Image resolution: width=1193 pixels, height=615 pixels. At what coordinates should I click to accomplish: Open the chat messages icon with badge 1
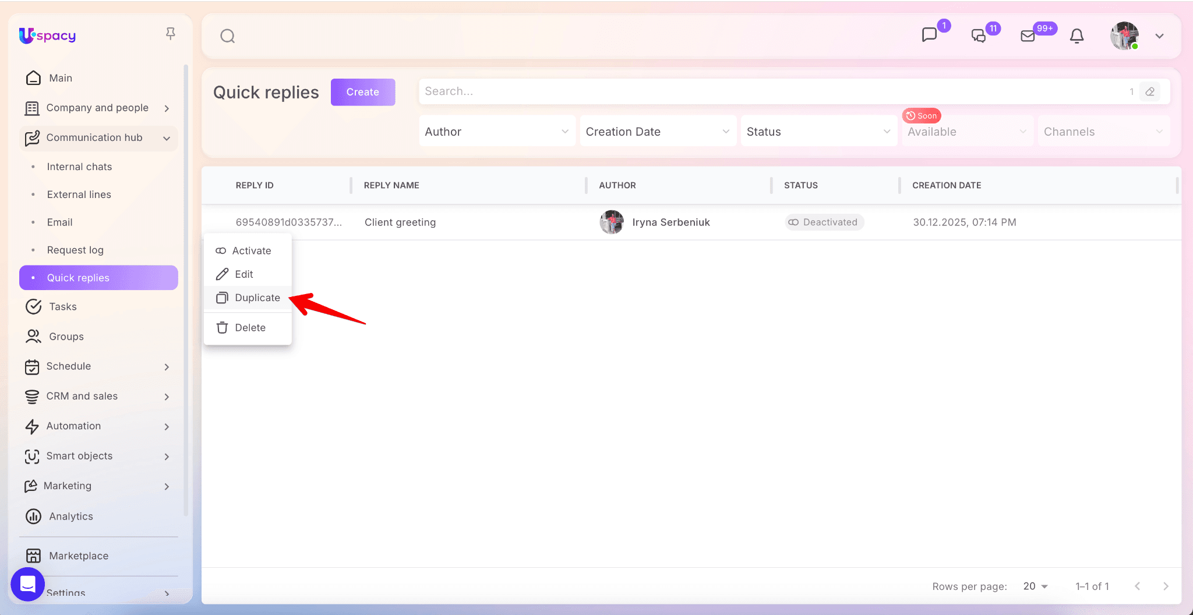click(930, 35)
